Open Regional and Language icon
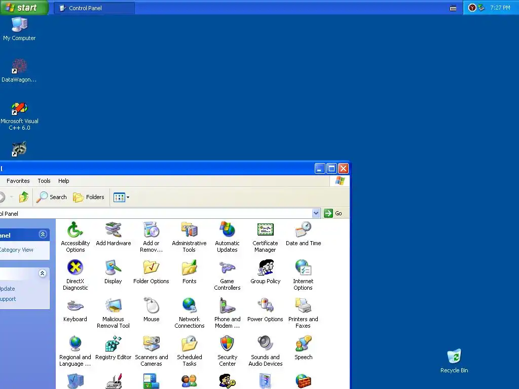Screen dimensions: 519x389 75,351
